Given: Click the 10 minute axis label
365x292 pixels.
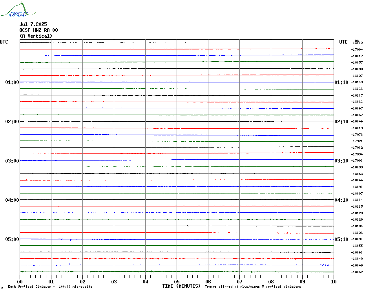Looking at the screenshot, I should (334, 282).
